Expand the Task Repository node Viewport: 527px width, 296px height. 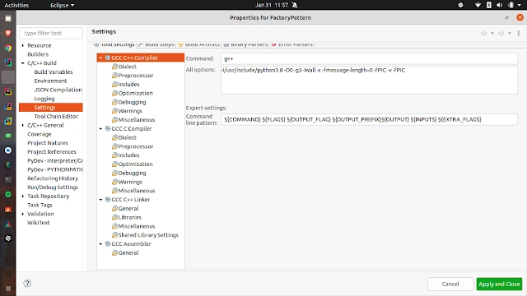point(23,196)
